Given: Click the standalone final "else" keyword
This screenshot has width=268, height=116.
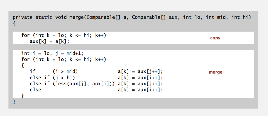Looking at the screenshot, I should tap(35, 90).
